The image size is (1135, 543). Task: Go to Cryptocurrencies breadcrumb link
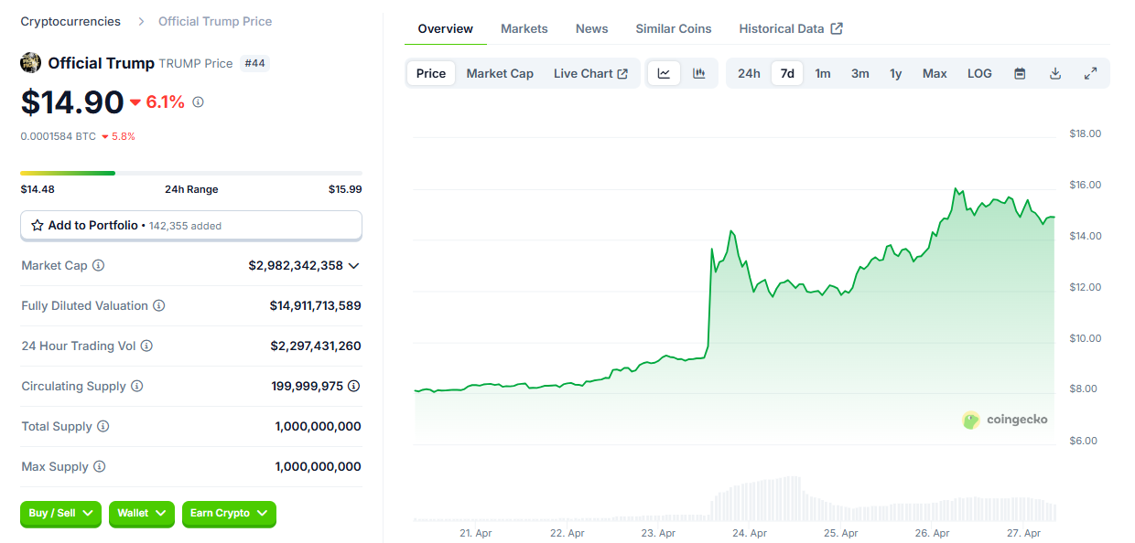pyautogui.click(x=70, y=21)
